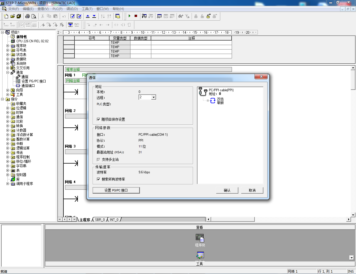
Task: Click the Upload from PLC icon
Action: click(x=88, y=16)
